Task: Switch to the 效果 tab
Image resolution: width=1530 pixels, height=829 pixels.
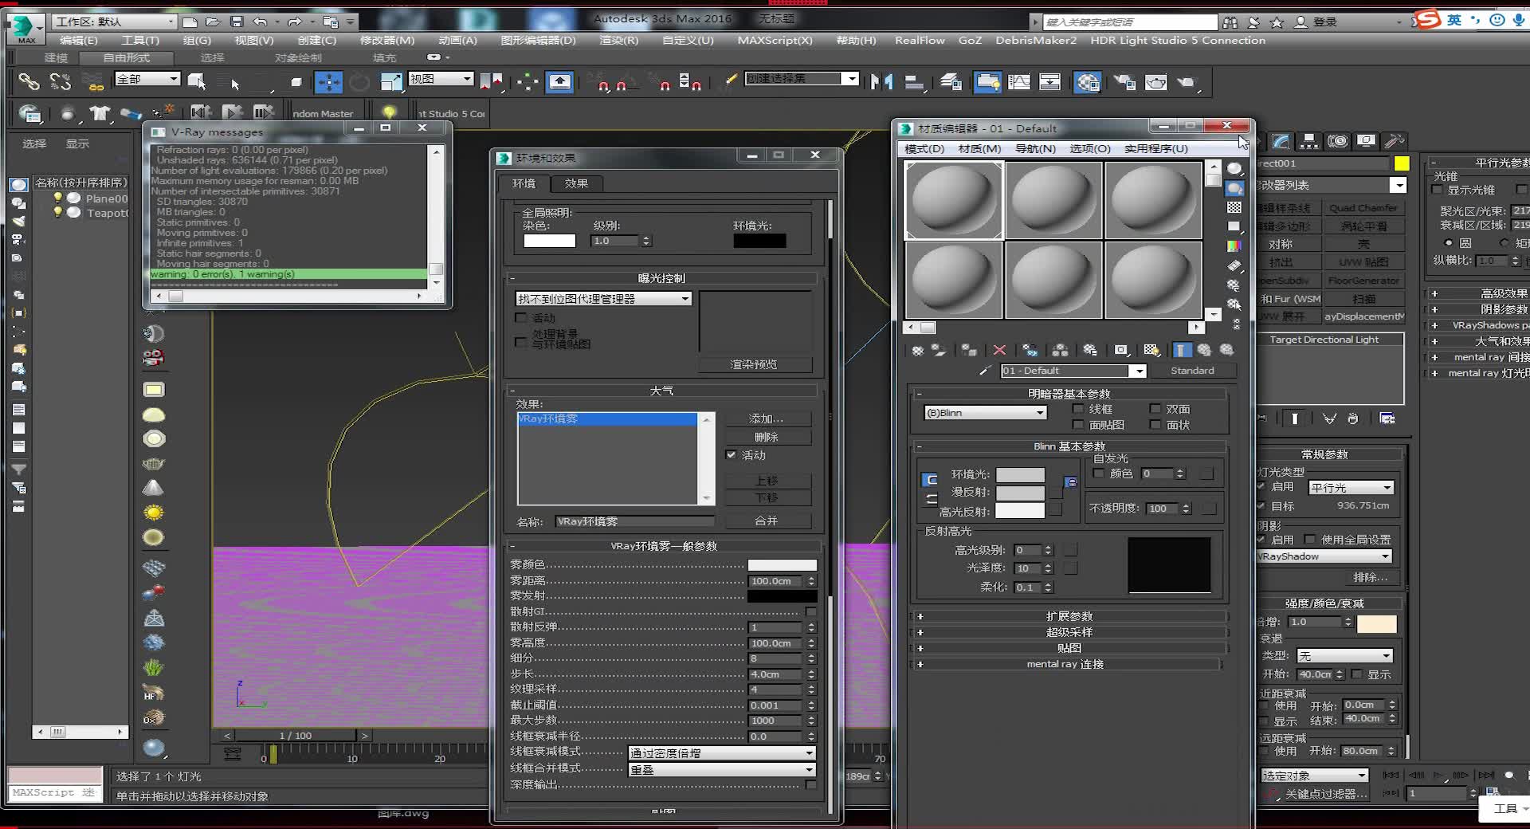Action: point(576,183)
